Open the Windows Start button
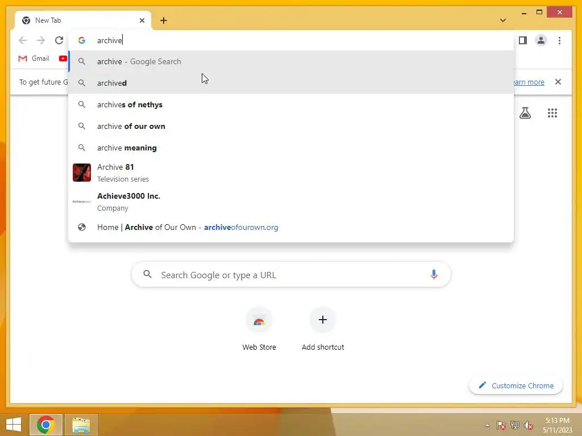 point(14,425)
